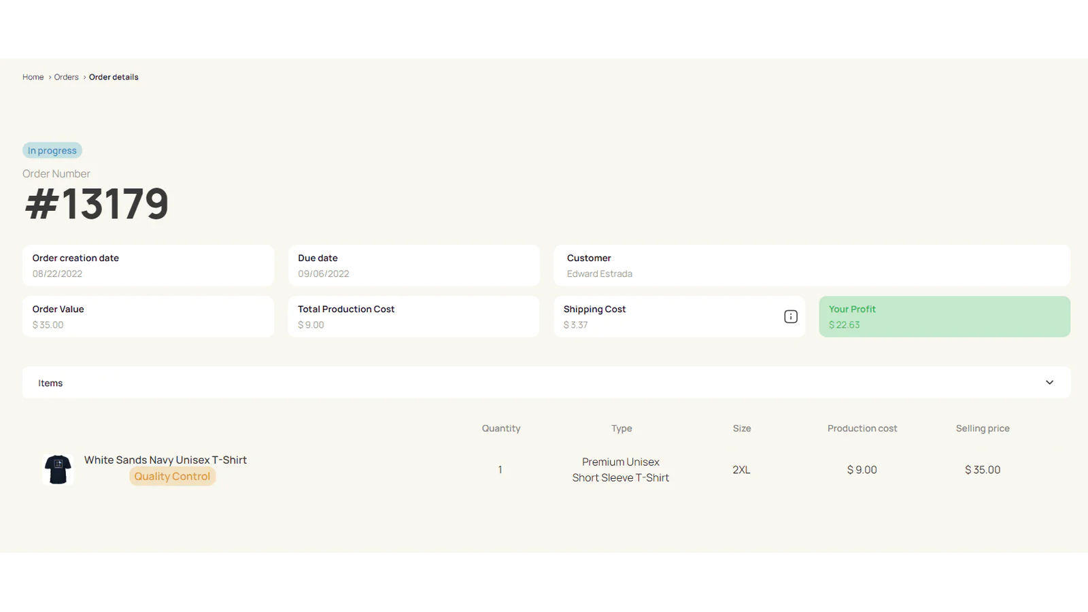Click the Selling price column header

pyautogui.click(x=982, y=428)
